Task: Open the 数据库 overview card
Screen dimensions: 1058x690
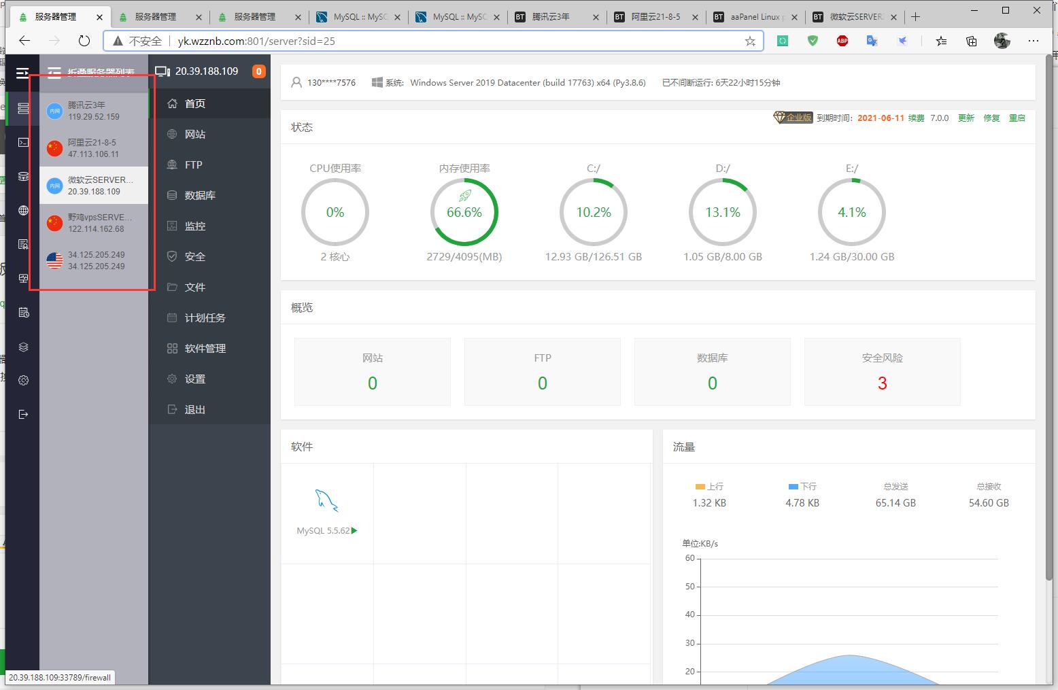Action: click(713, 372)
